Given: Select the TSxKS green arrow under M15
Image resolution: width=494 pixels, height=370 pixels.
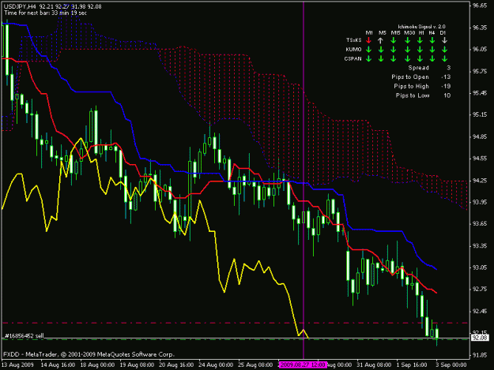Looking at the screenshot, I should 393,40.
